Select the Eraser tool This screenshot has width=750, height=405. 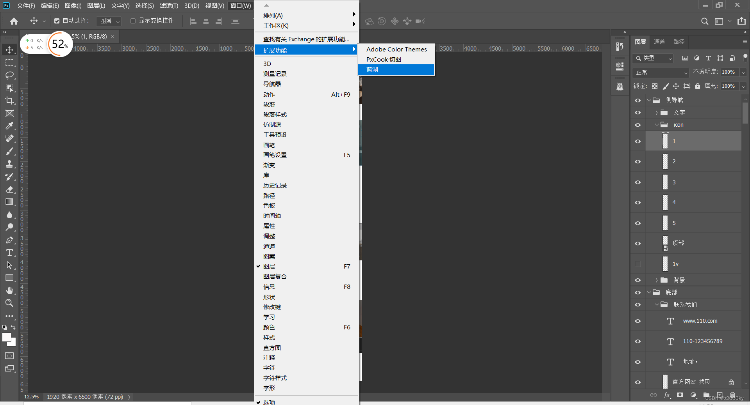coord(9,189)
